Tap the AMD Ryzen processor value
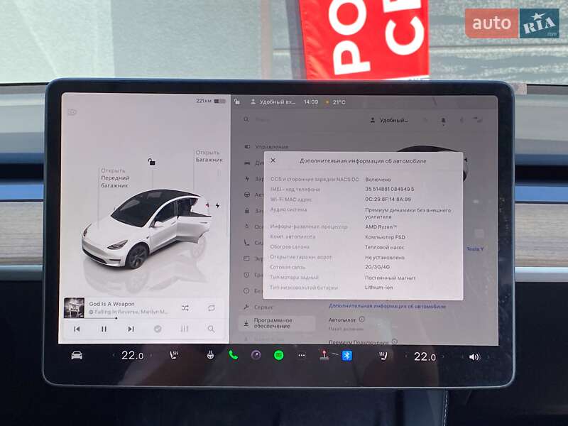This screenshot has height=426, width=568. click(x=381, y=226)
